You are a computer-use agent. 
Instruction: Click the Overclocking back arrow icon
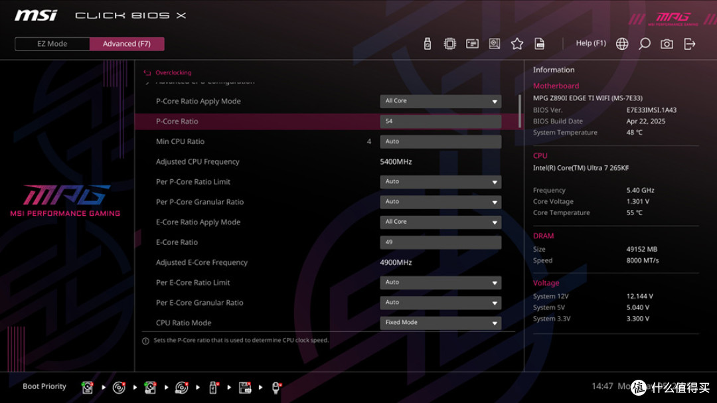(x=147, y=73)
